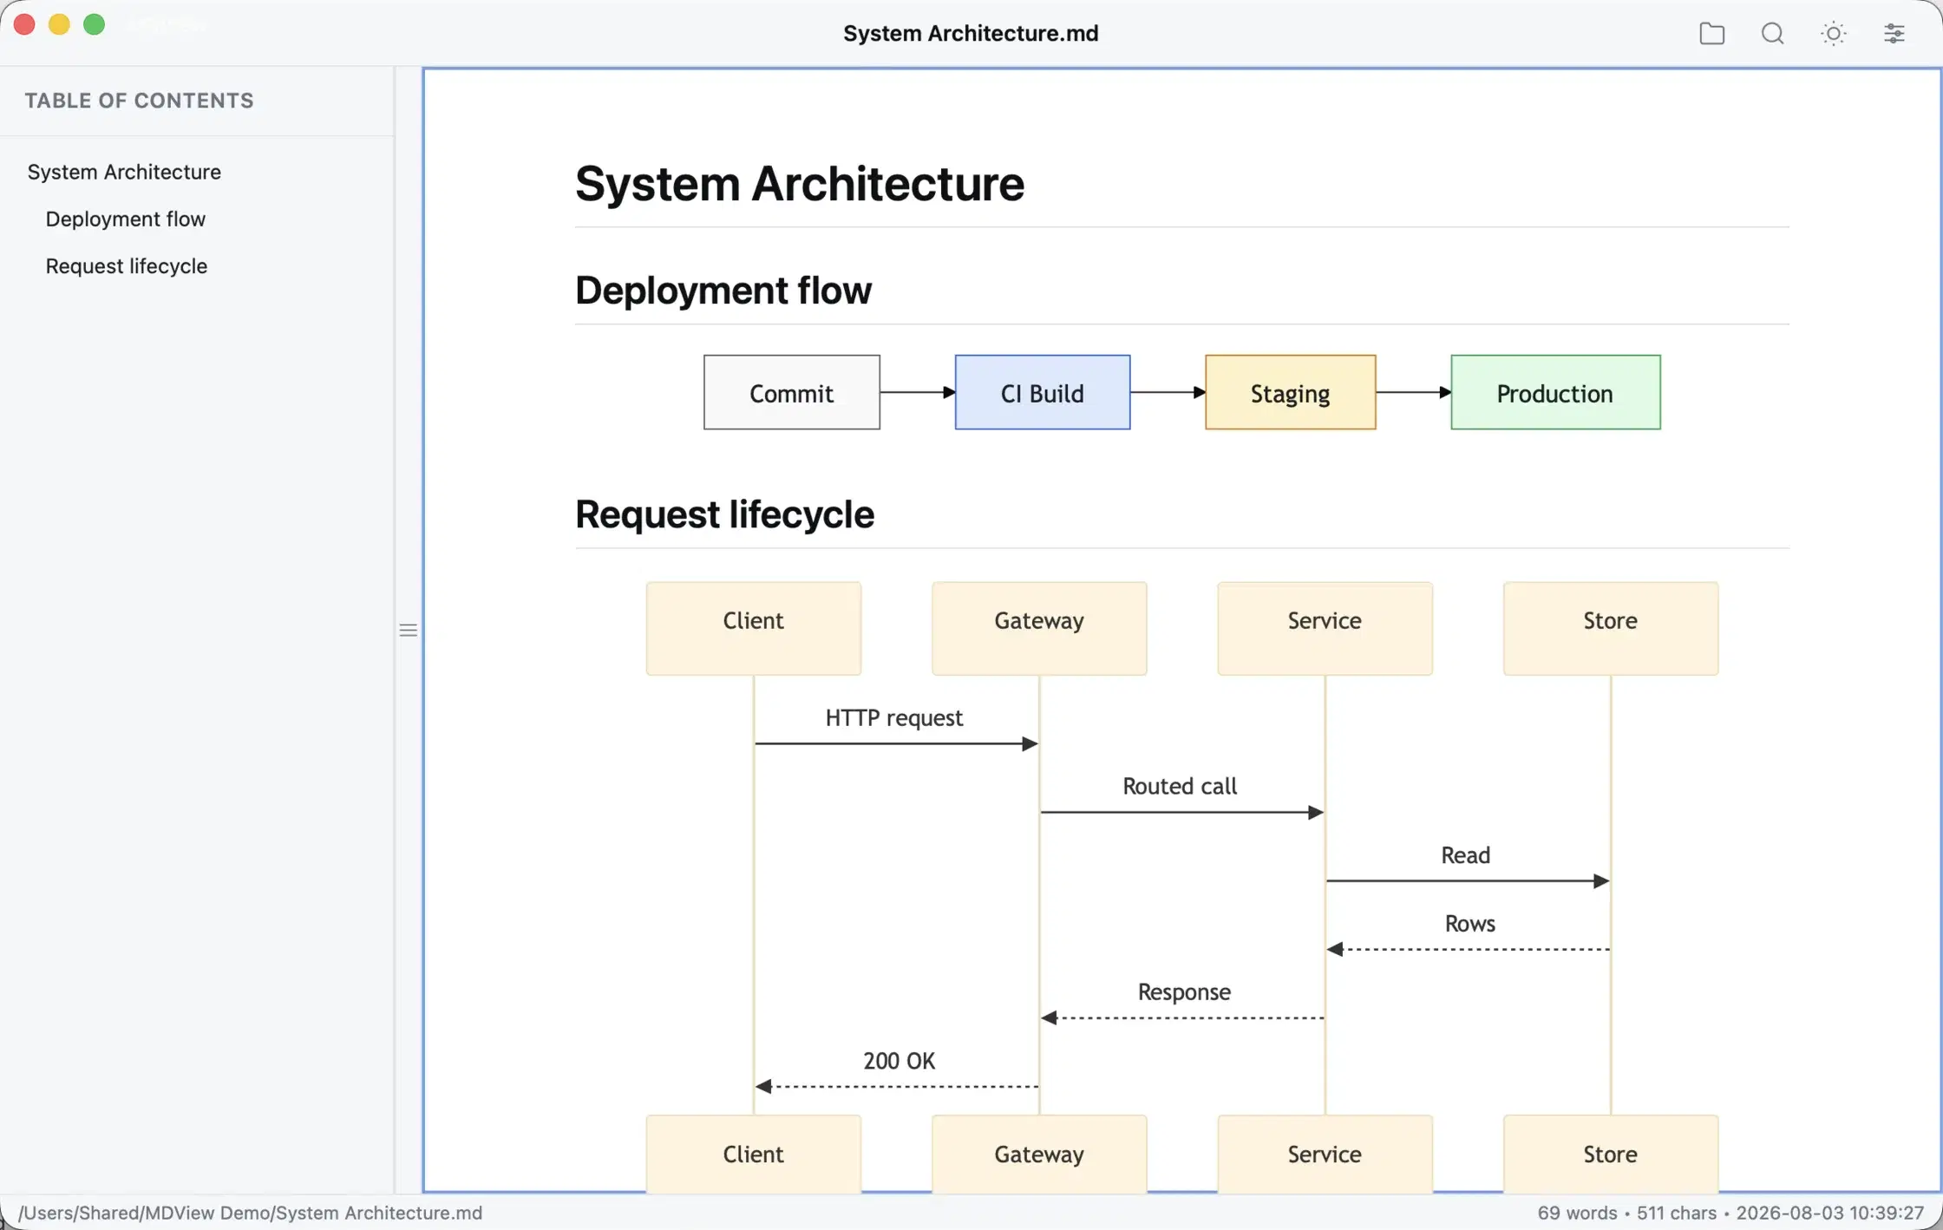Image resolution: width=1943 pixels, height=1230 pixels.
Task: Jump to Deployment flow section
Action: pyautogui.click(x=126, y=219)
